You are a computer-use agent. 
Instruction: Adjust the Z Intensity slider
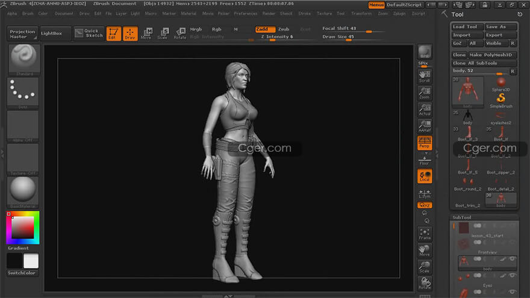tap(287, 37)
